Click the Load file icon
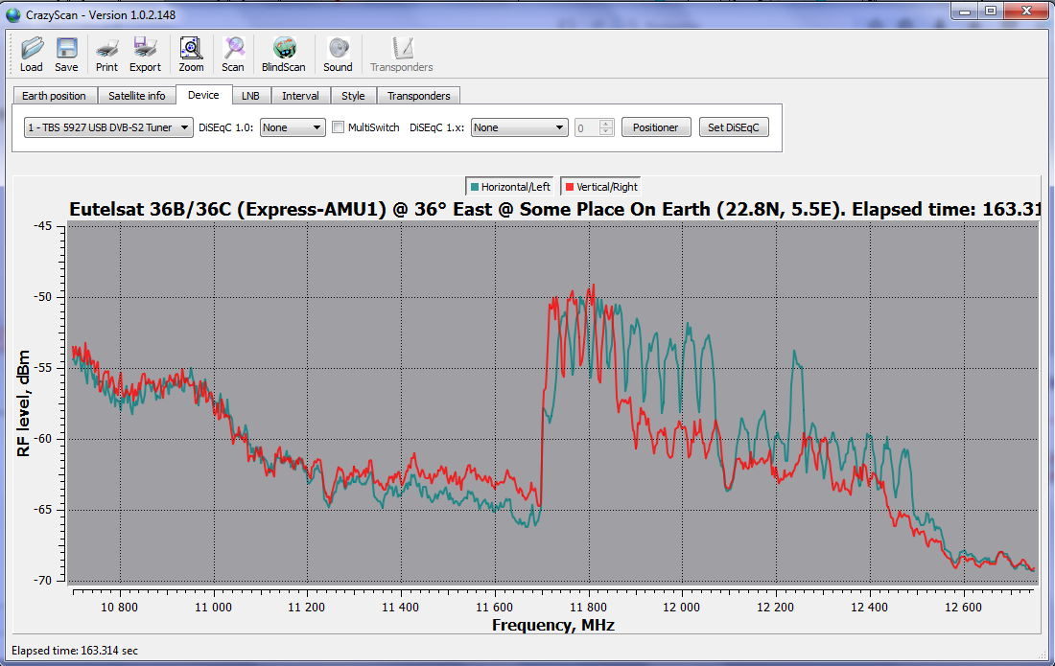Image resolution: width=1055 pixels, height=666 pixels. (32, 50)
